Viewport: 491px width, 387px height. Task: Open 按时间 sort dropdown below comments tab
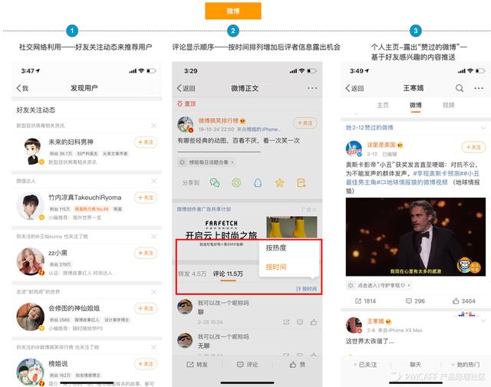pyautogui.click(x=306, y=289)
